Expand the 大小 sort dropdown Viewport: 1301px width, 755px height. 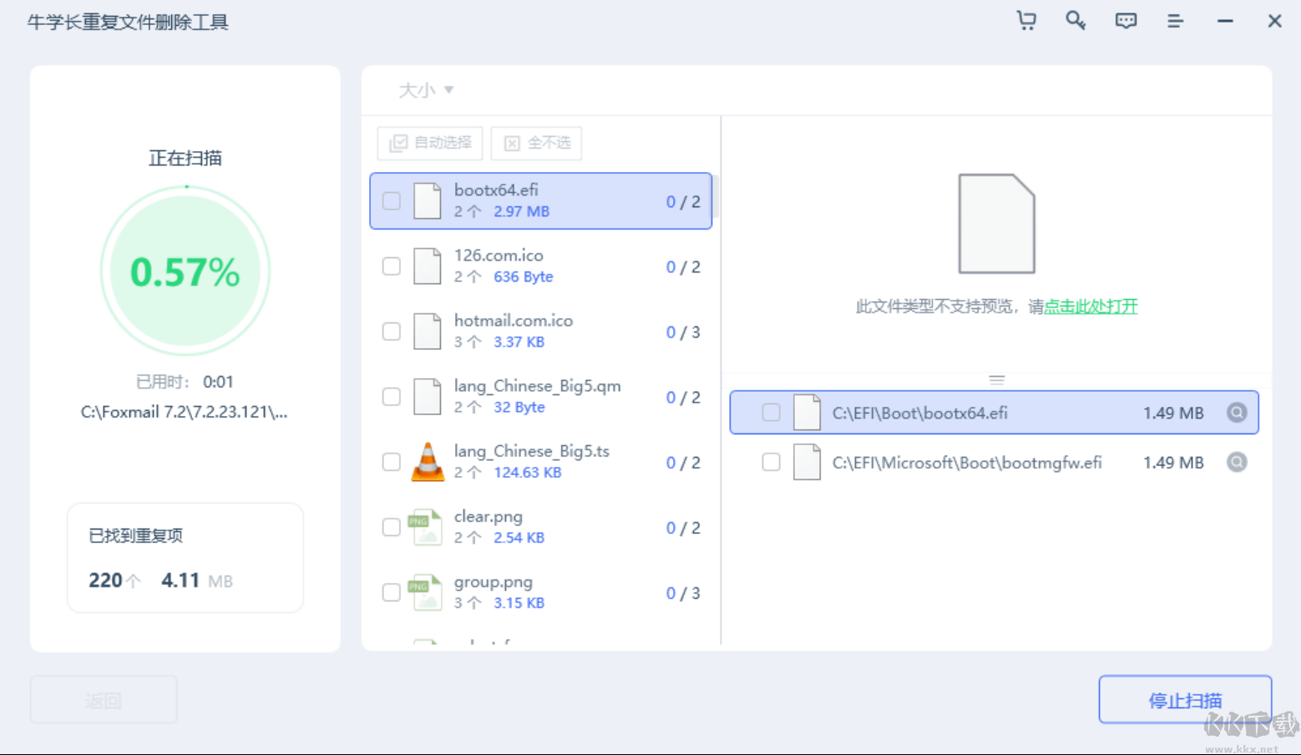[426, 90]
